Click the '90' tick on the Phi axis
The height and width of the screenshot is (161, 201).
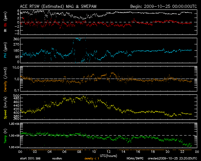click(17, 57)
